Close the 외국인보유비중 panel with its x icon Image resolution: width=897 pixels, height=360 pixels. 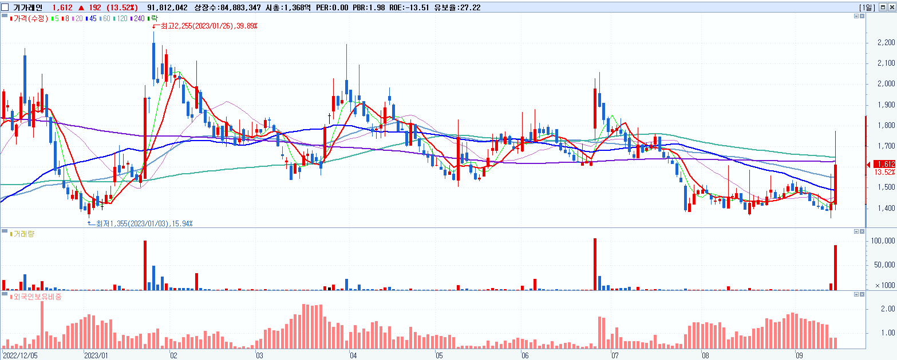point(863,294)
